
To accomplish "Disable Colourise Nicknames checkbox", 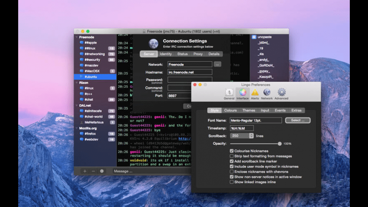I will tap(232, 151).
